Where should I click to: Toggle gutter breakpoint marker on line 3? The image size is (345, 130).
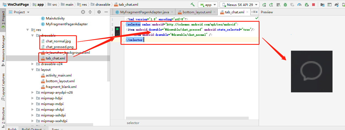117,29
